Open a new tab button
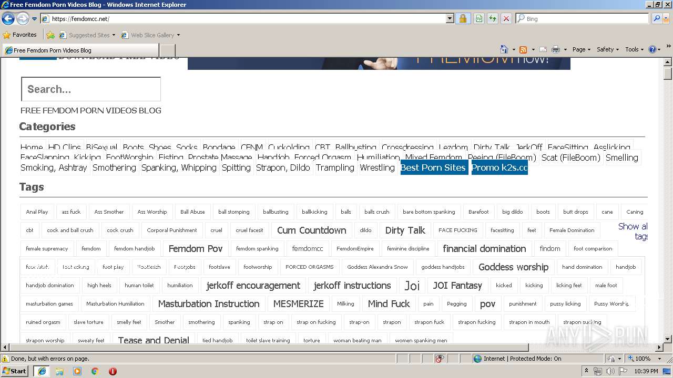Image resolution: width=673 pixels, height=378 pixels. (x=167, y=50)
